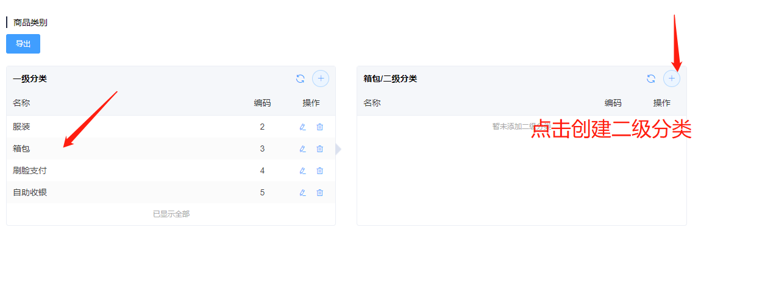
Task: Delete the 自助收银 category
Action: click(x=319, y=193)
